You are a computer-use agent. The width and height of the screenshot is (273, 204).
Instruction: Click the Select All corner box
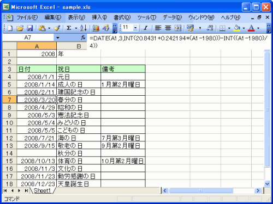[x=9, y=46]
